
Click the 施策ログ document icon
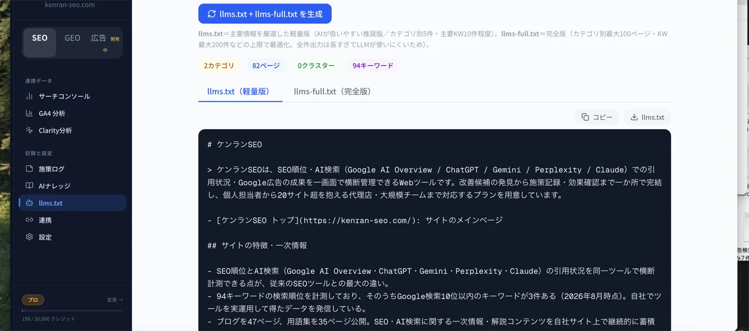coord(29,169)
